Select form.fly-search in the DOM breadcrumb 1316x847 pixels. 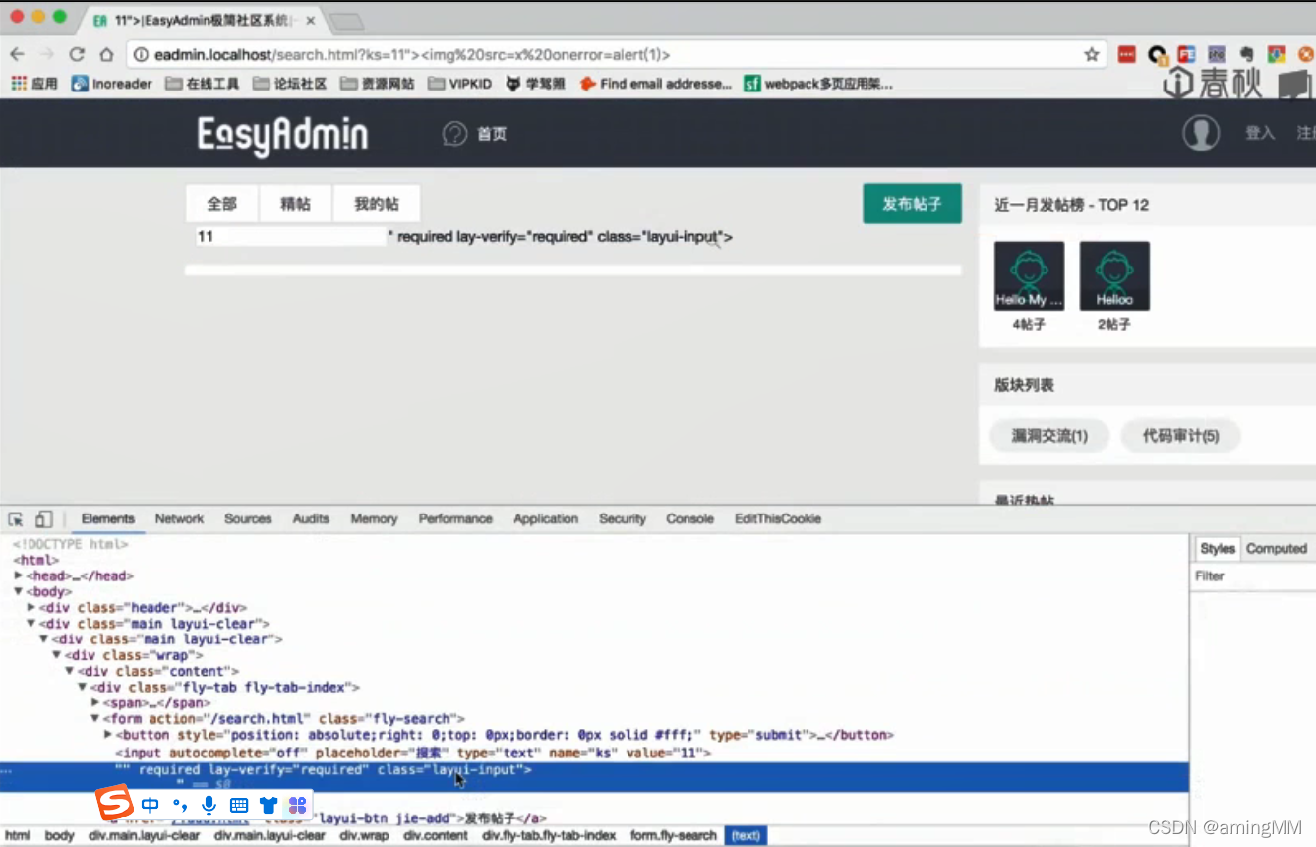(x=673, y=835)
